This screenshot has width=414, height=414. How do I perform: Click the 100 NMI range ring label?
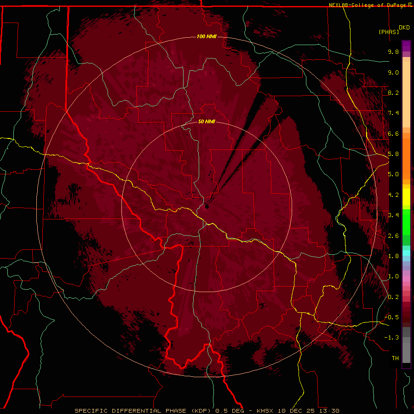[207, 36]
